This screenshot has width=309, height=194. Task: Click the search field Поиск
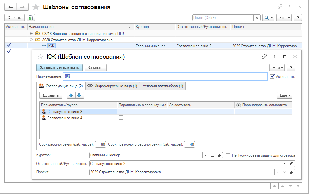223,18
